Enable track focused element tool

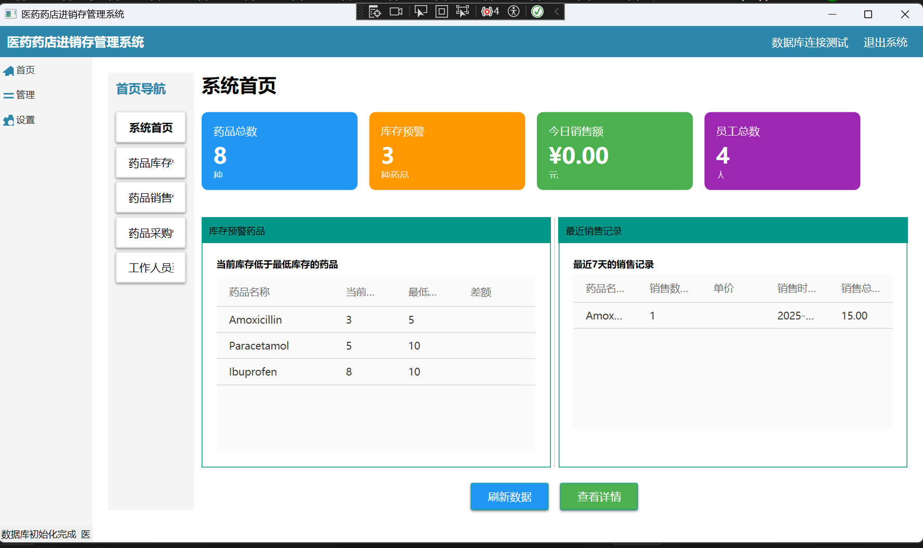462,11
